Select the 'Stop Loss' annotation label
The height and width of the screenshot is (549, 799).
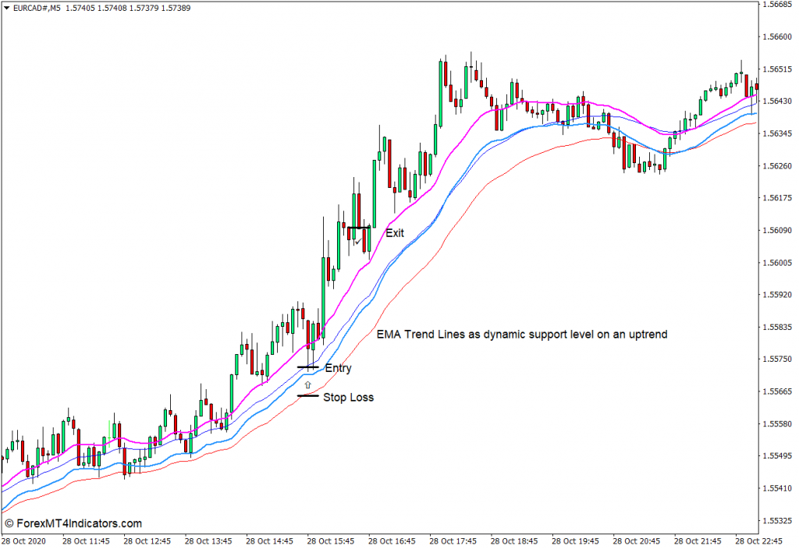349,397
